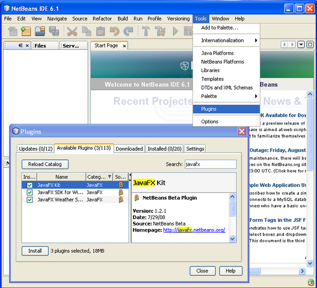Open the Versioning menu
The height and width of the screenshot is (288, 317).
point(178,19)
